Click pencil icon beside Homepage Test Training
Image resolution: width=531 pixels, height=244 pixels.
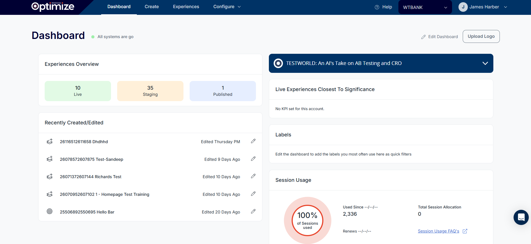point(253,194)
